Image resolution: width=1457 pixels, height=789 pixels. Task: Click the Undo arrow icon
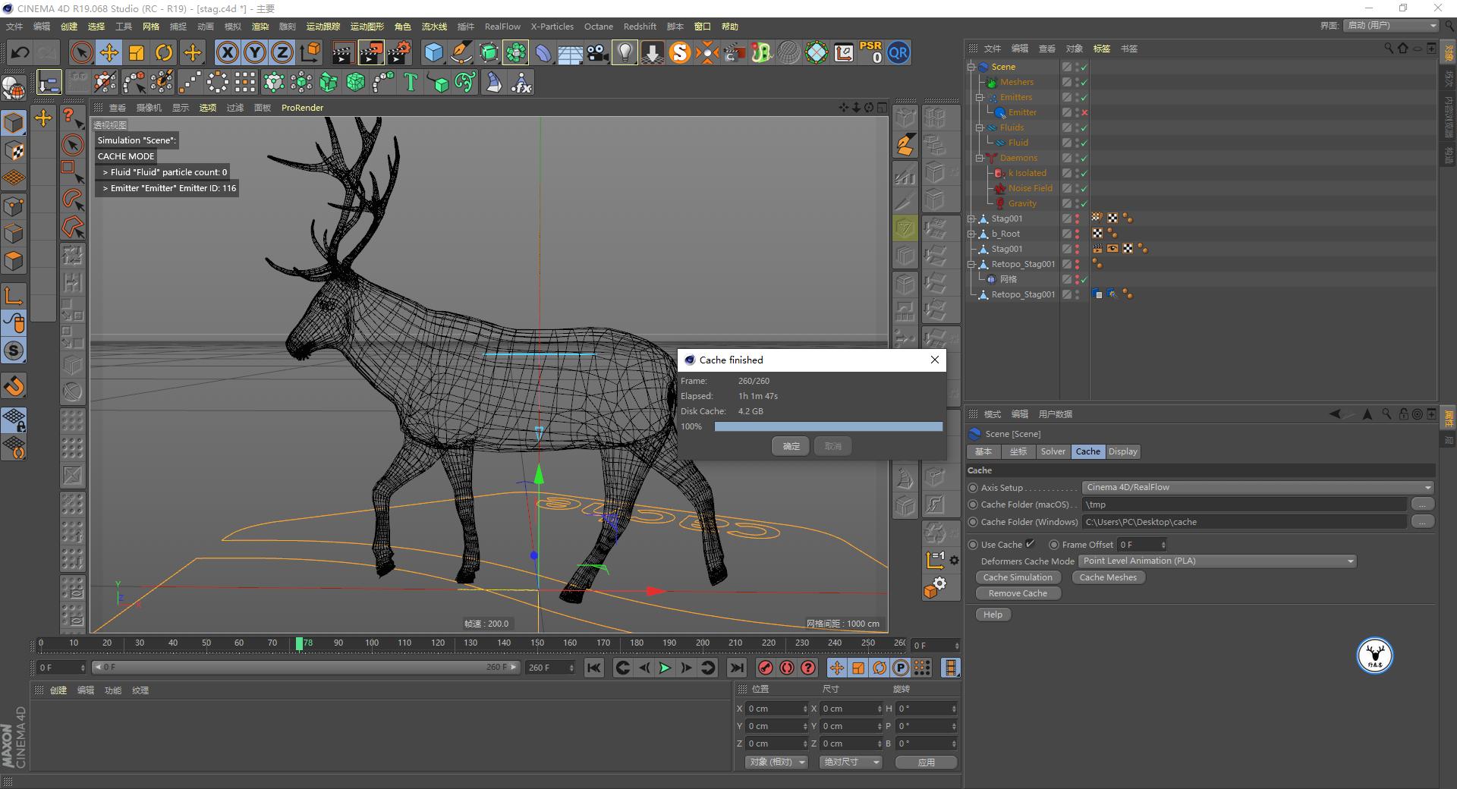click(20, 52)
